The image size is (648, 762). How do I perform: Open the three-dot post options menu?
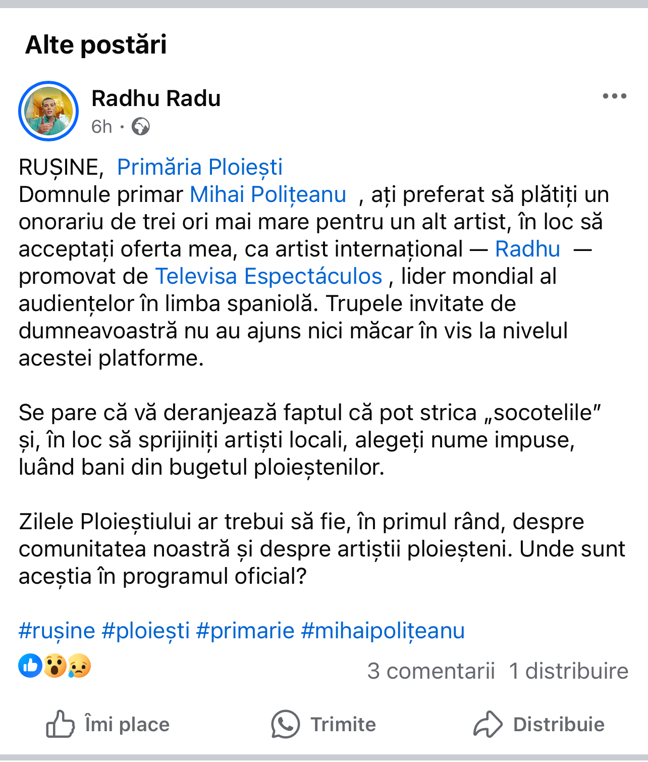coord(614,96)
